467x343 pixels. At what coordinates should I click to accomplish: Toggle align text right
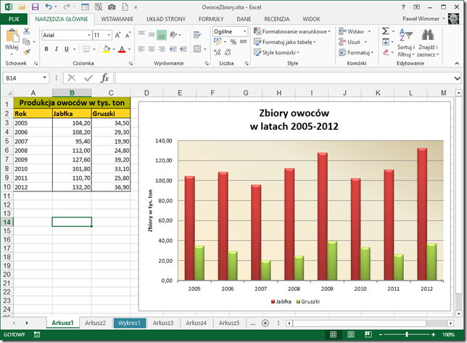tap(162, 49)
